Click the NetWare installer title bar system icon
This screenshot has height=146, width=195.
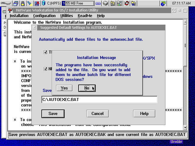click(10, 10)
